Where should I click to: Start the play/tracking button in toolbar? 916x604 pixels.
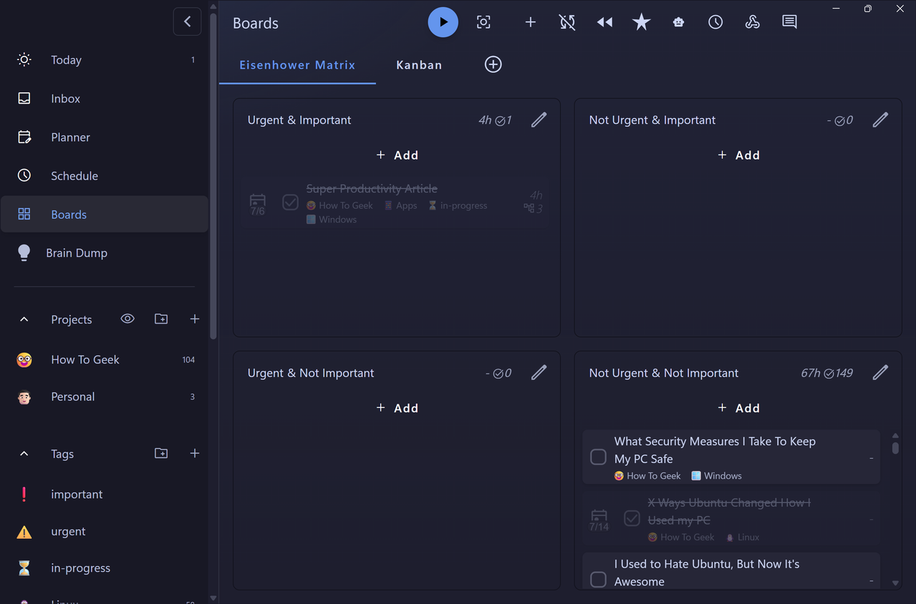[x=443, y=22]
